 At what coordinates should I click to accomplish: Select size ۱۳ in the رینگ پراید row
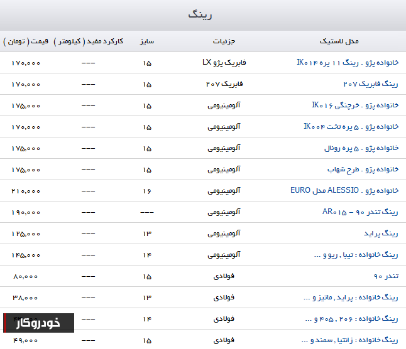[147, 234]
